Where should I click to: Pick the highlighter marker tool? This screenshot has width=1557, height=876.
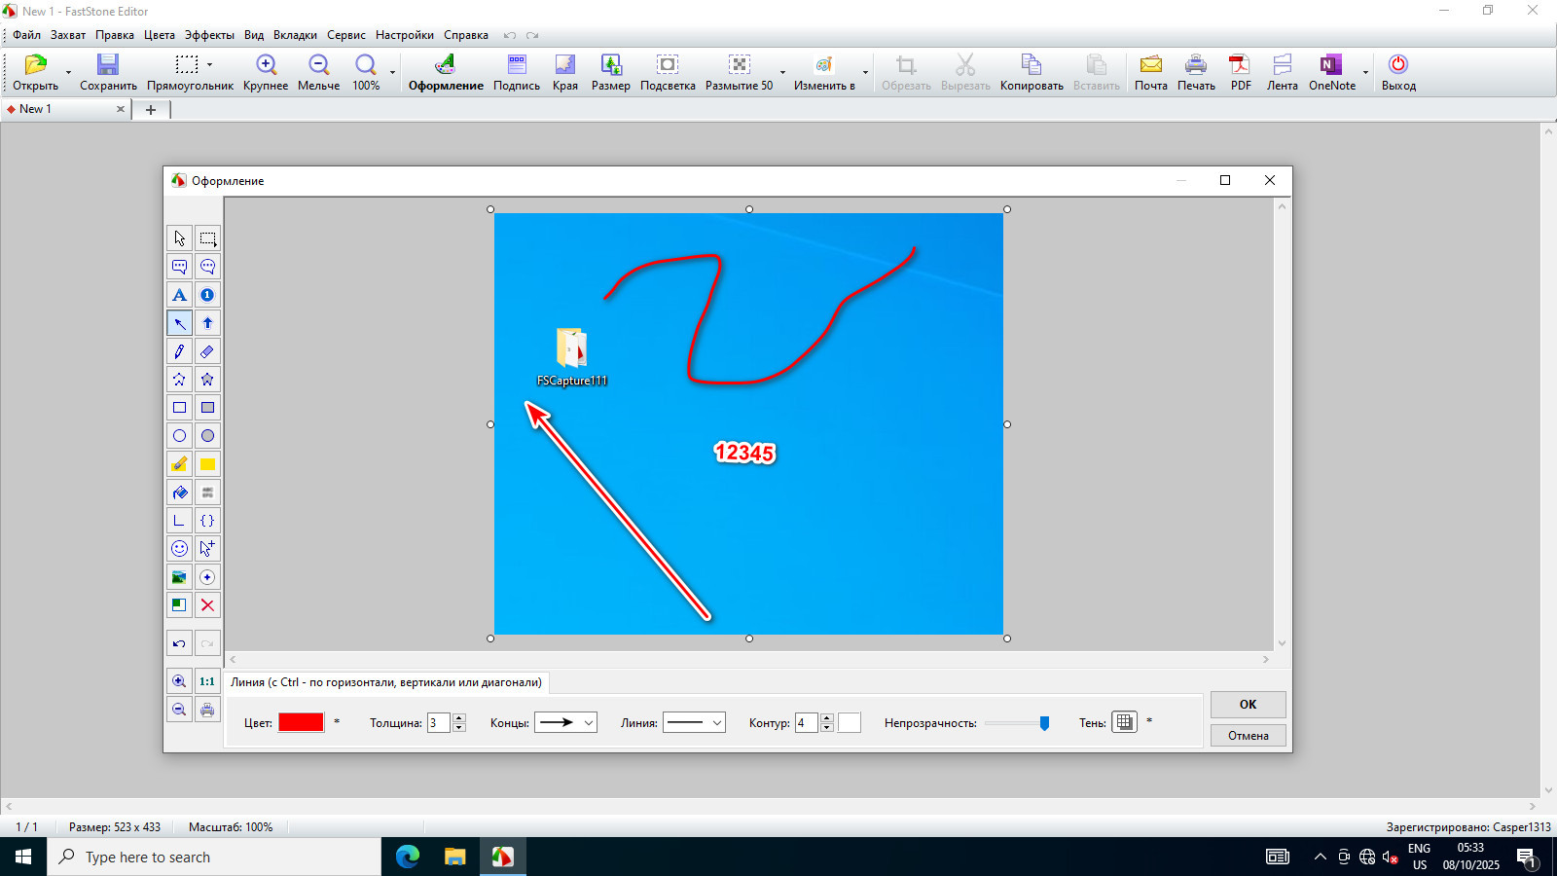click(179, 464)
